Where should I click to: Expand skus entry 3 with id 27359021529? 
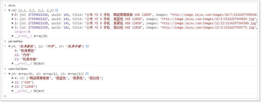click(13, 27)
